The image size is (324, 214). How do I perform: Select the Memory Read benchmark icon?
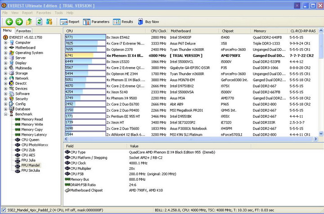[18, 119]
